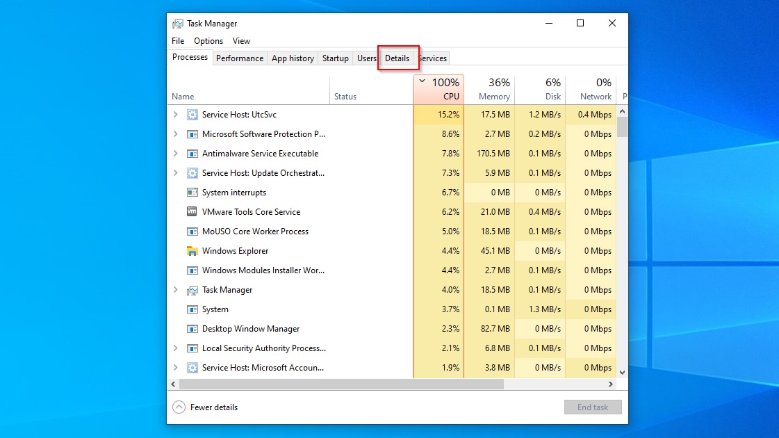The image size is (779, 438).
Task: Click the horizontal scrollbar right arrow
Action: point(611,384)
